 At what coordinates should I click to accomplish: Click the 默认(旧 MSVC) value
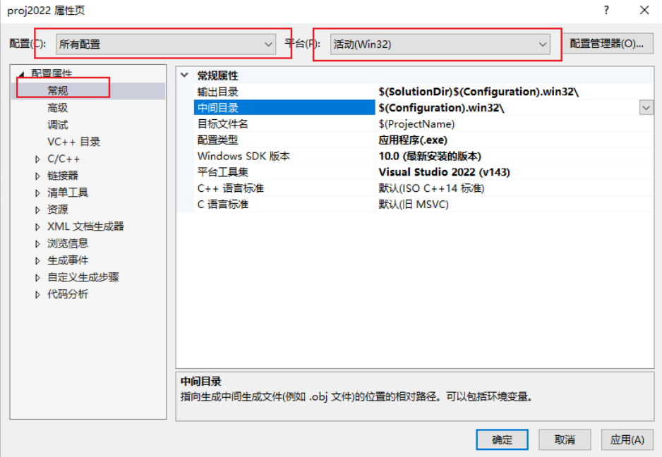pyautogui.click(x=414, y=204)
